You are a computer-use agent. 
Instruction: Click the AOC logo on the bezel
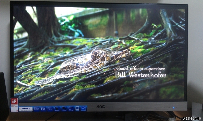pyautogui.click(x=101, y=107)
